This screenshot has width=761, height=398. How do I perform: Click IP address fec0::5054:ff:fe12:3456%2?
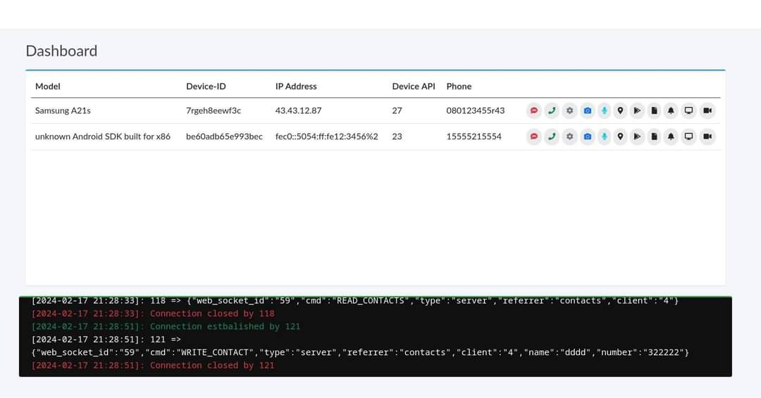[327, 137]
